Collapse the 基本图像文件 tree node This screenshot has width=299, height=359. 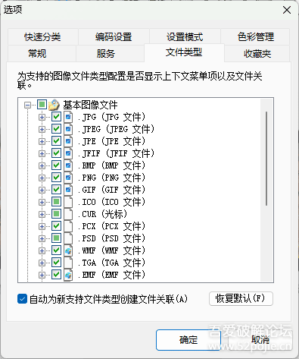click(x=27, y=105)
